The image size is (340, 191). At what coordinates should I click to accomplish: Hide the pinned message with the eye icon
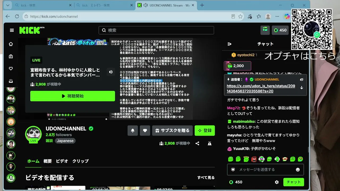[x=301, y=79]
